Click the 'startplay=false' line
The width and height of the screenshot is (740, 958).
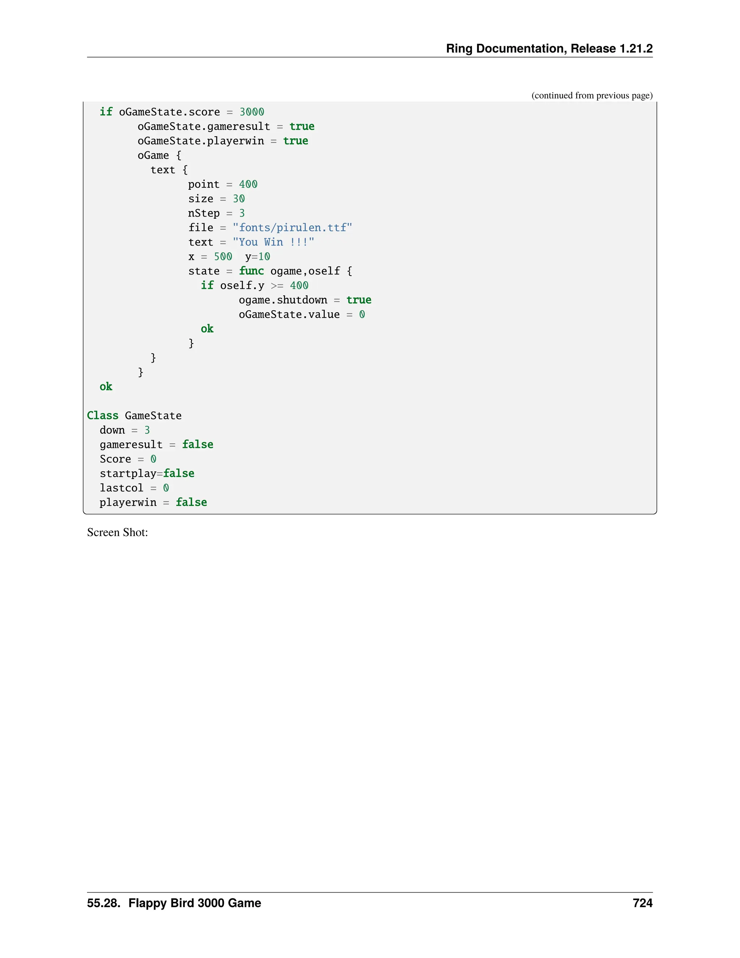click(147, 473)
